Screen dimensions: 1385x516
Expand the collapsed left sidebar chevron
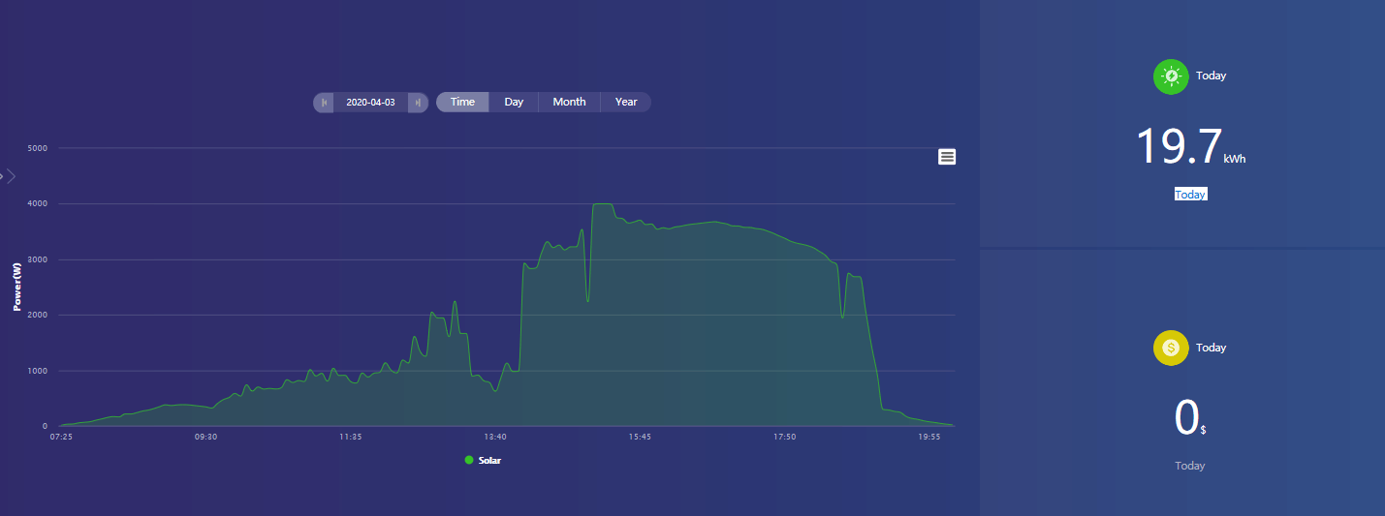click(10, 176)
